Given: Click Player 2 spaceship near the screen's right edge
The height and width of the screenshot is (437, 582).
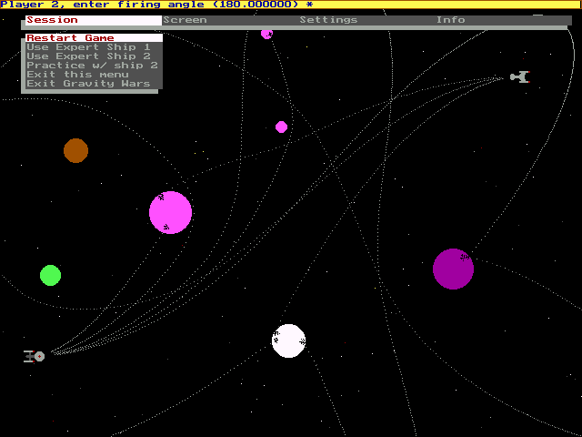Looking at the screenshot, I should 520,76.
